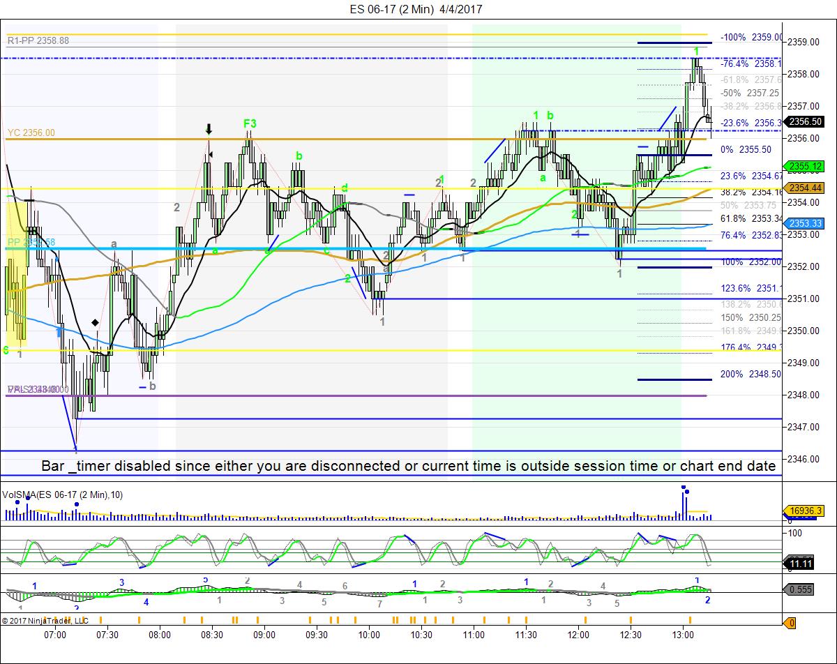Image resolution: width=837 pixels, height=664 pixels.
Task: Select the YC 2356.00 level label
Action: [31, 133]
